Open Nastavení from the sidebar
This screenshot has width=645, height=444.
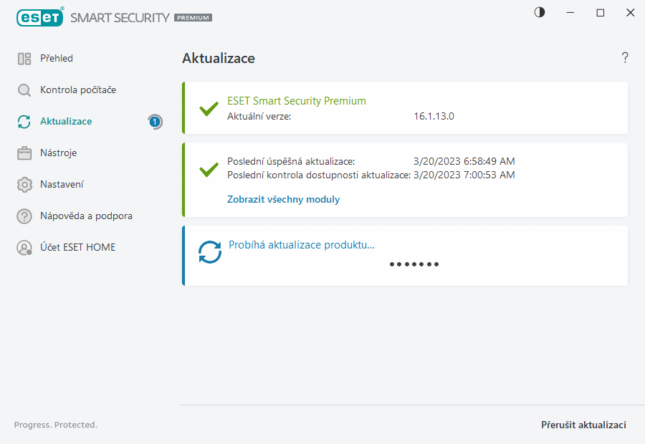pyautogui.click(x=62, y=185)
